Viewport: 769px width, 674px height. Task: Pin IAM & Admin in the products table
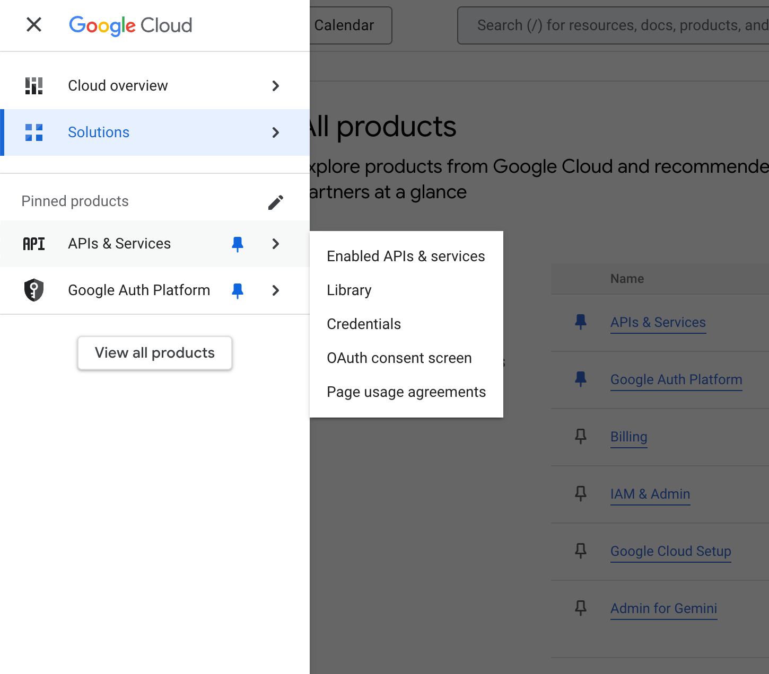[x=581, y=494]
